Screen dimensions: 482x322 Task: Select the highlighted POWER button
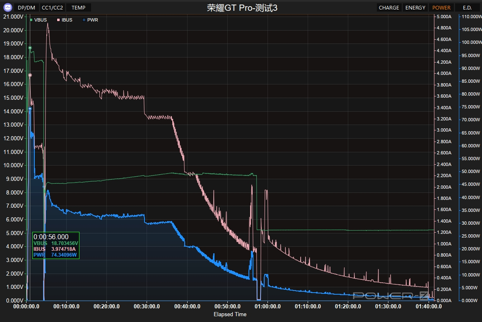click(441, 8)
